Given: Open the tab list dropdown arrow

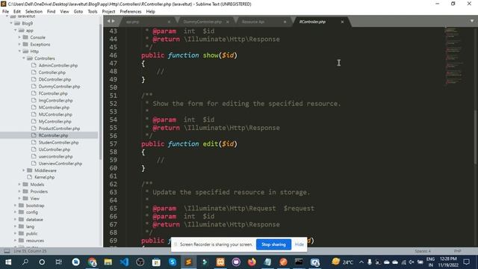Looking at the screenshot, I should [472, 21].
